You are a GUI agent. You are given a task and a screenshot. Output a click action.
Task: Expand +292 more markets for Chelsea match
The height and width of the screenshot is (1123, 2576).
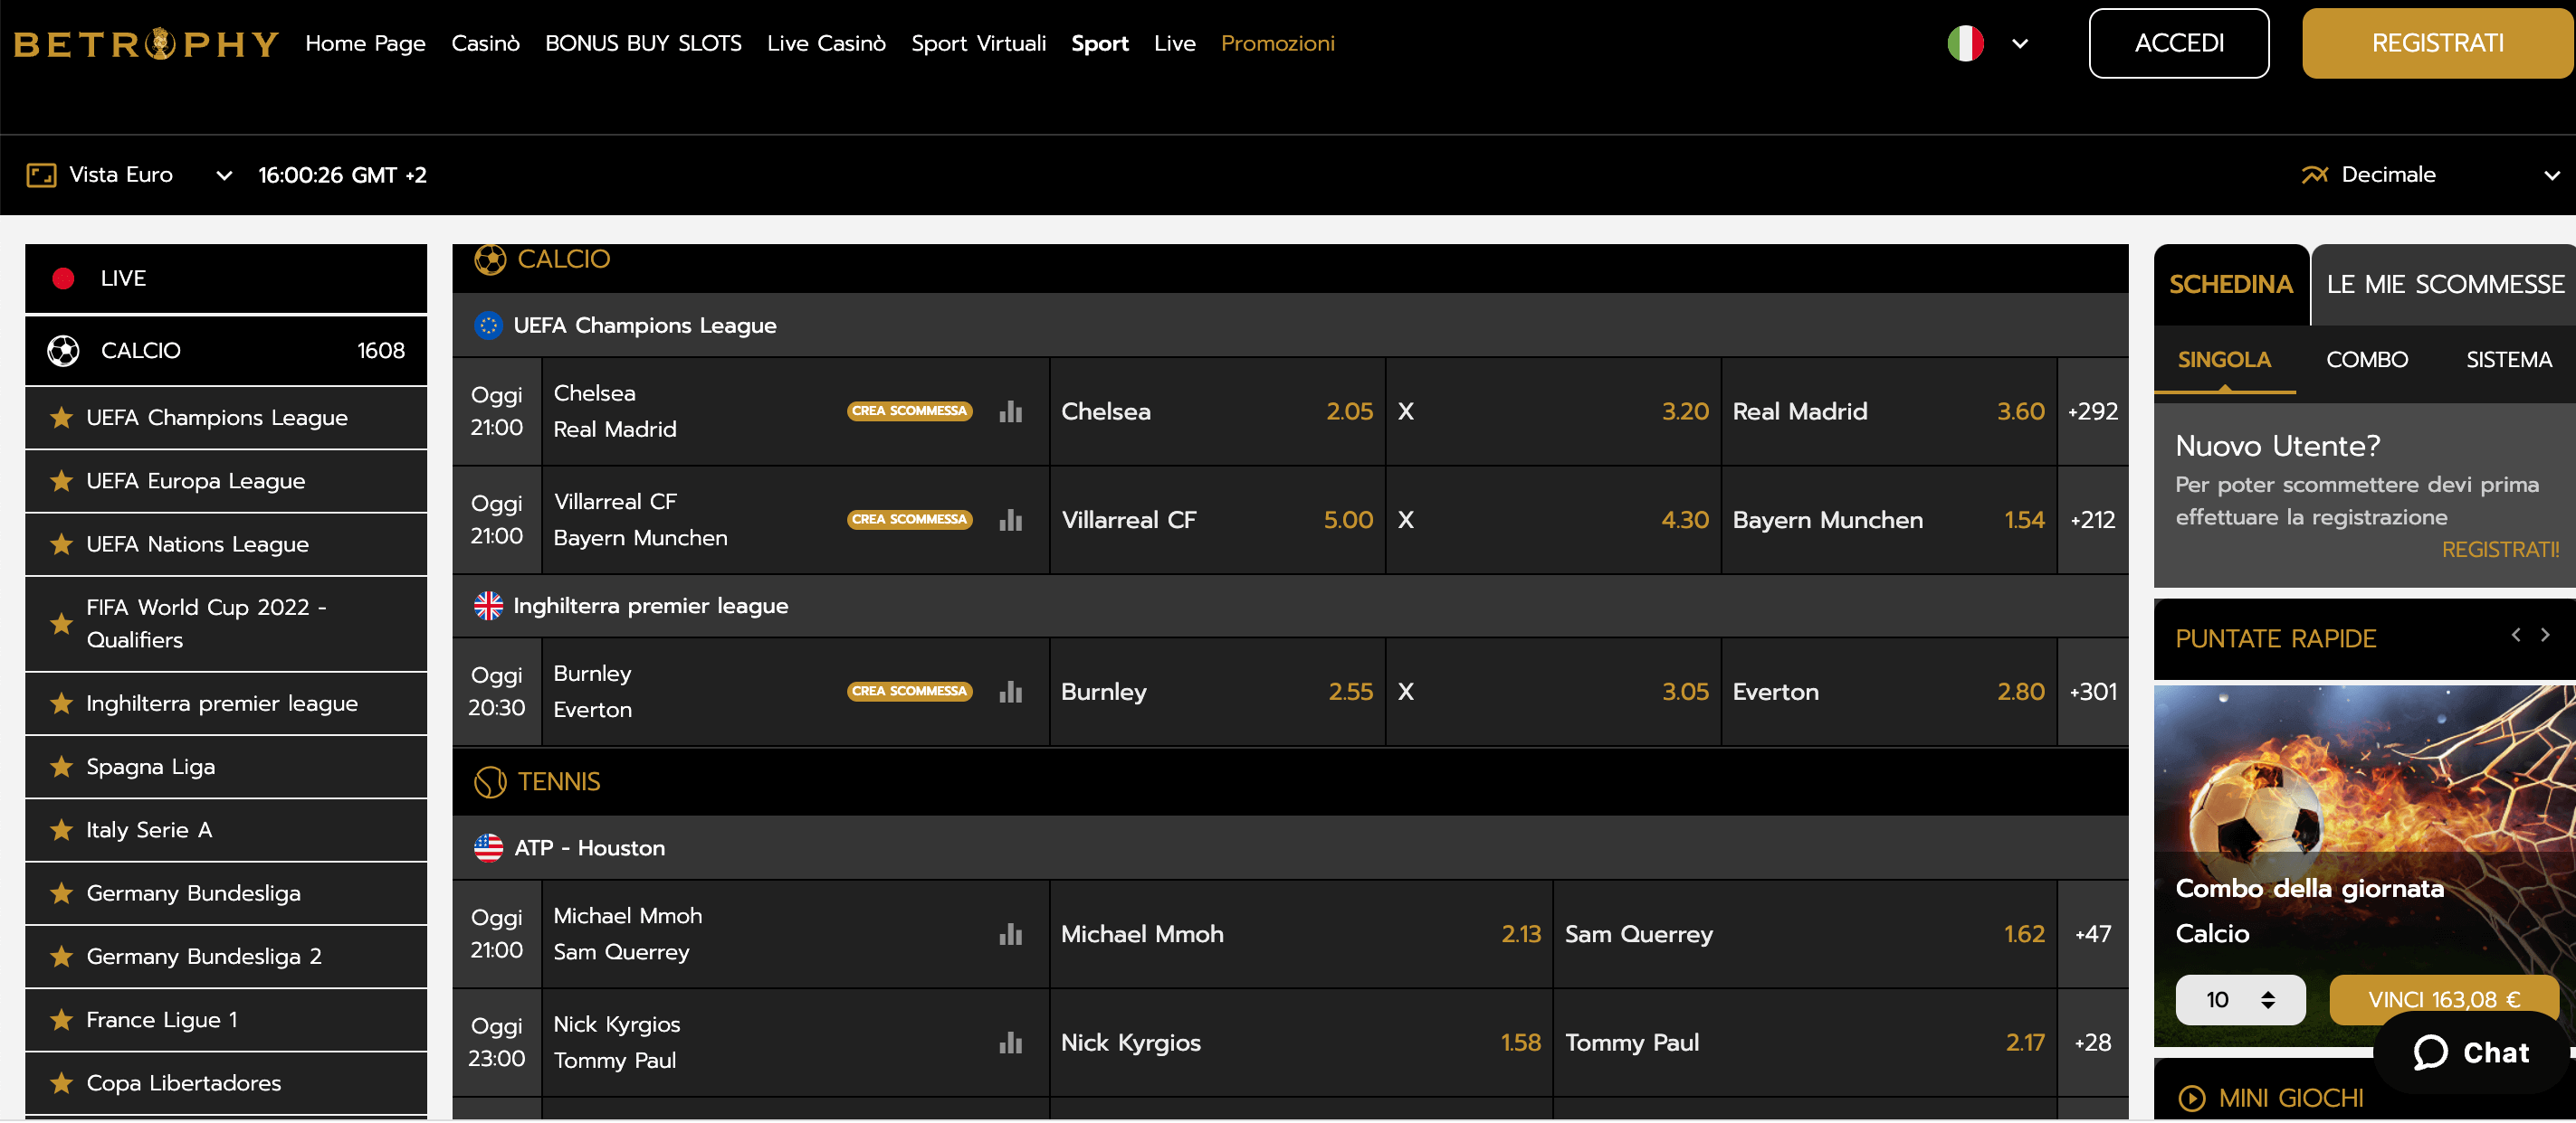(2092, 411)
